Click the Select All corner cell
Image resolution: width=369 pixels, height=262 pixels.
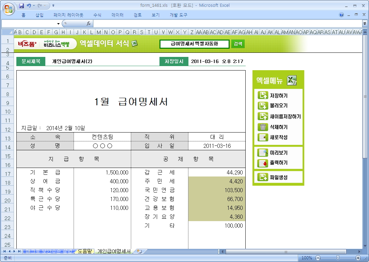click(7, 32)
